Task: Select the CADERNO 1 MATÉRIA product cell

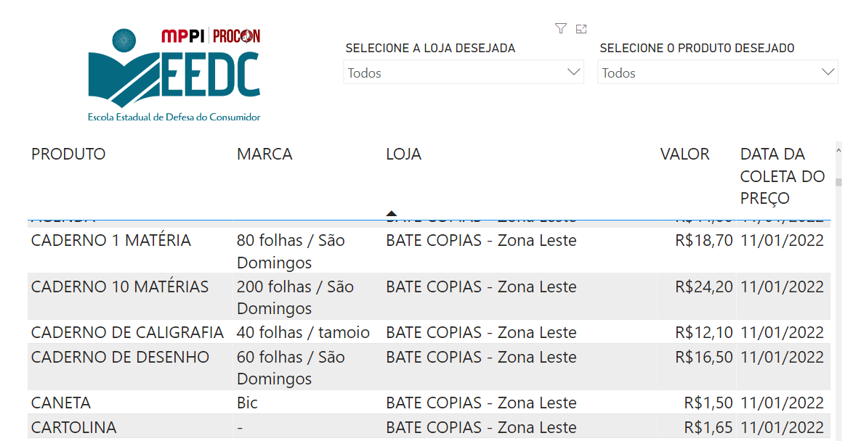Action: tap(111, 241)
